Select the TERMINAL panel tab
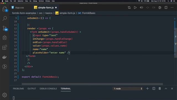Screen dimensions: 177x100 (66, 89)
